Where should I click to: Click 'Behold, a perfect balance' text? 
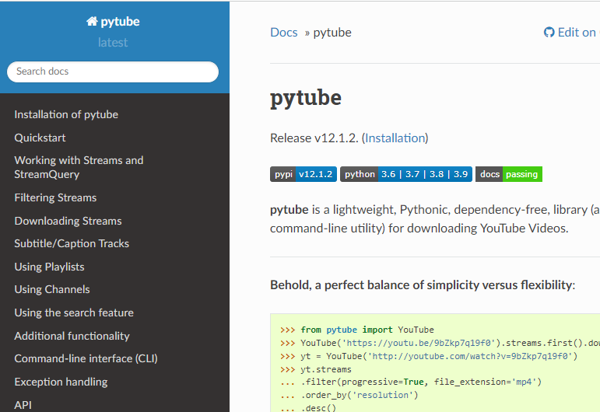(423, 285)
